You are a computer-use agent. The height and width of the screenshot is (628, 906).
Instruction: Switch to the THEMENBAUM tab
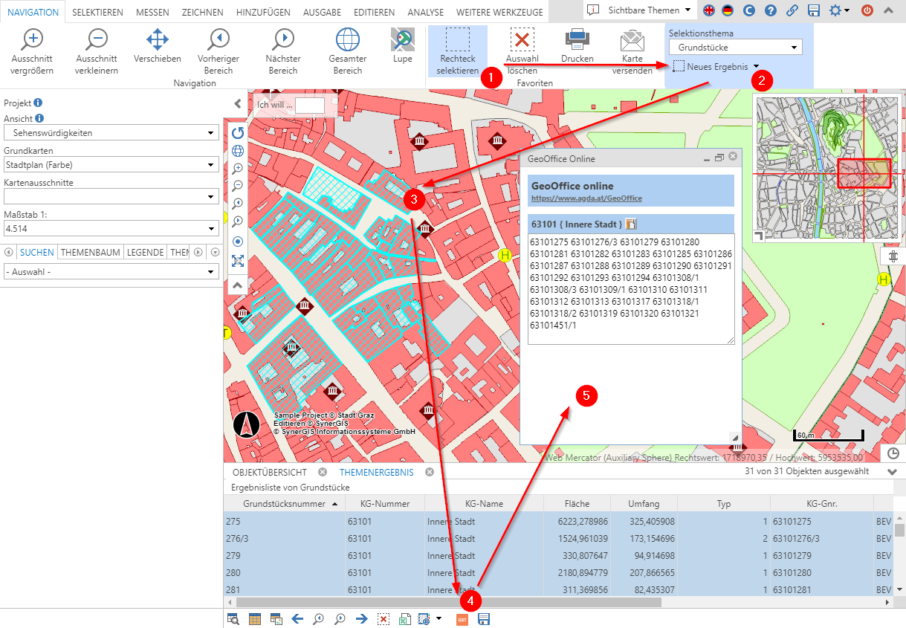point(91,253)
